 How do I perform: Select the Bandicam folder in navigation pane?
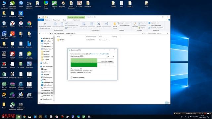click(45, 54)
